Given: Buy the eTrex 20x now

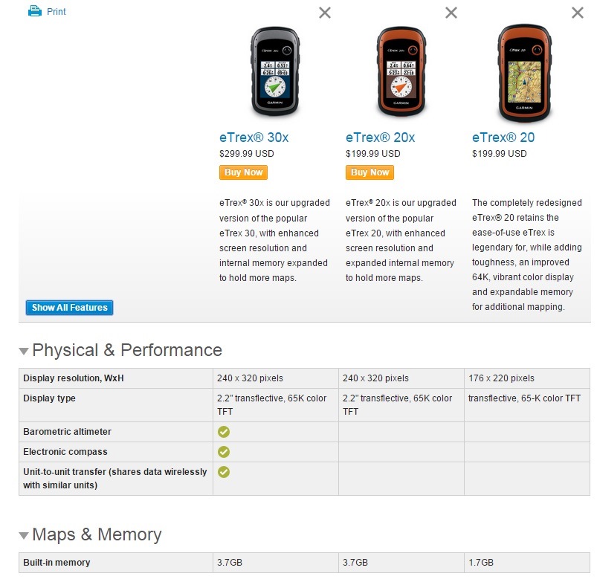Looking at the screenshot, I should click(x=370, y=172).
